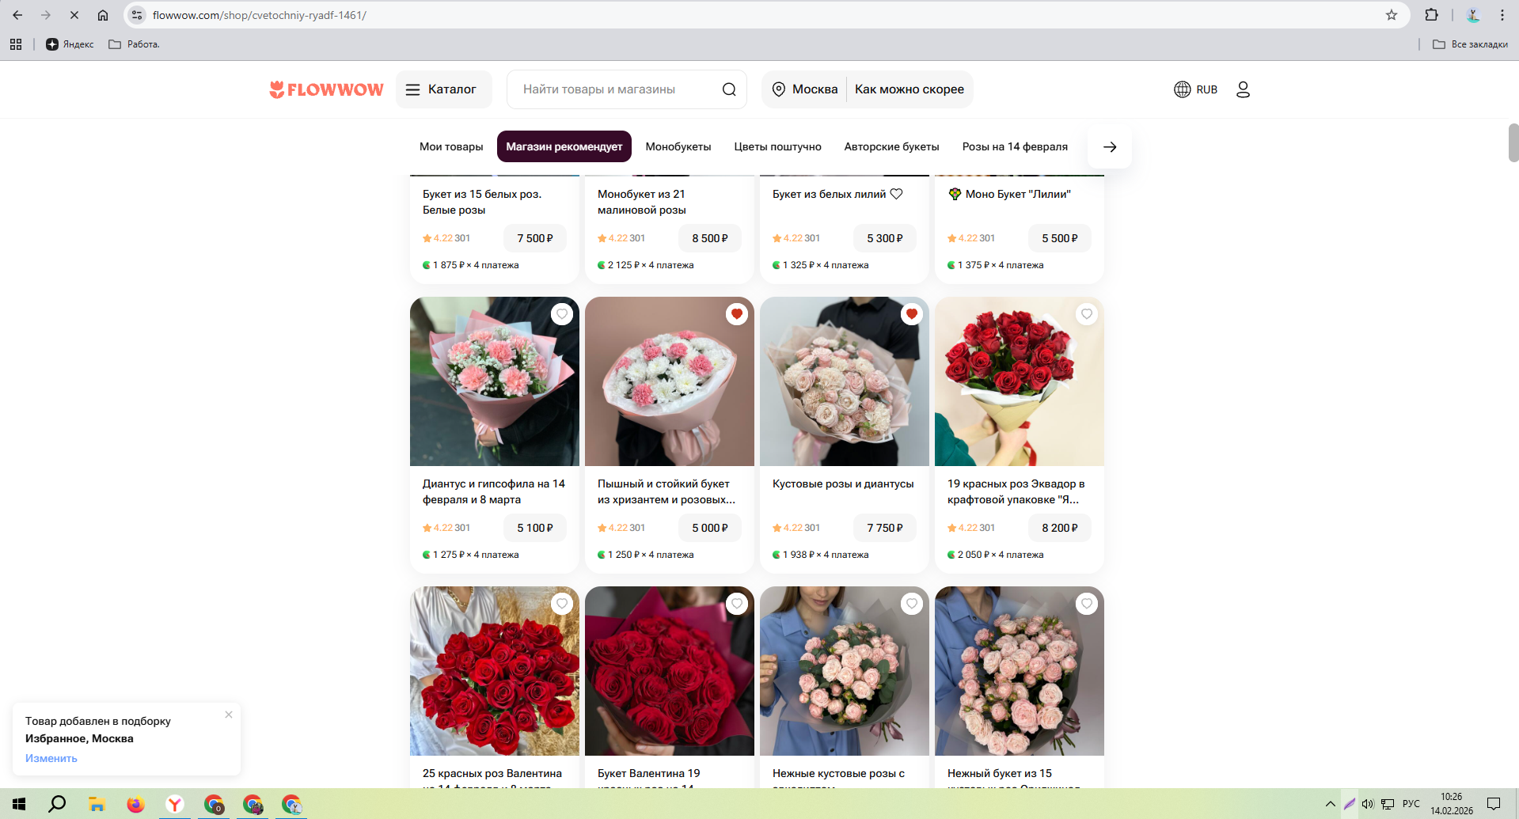The width and height of the screenshot is (1519, 819).
Task: Click the page vertical scrollbar thumb
Action: [x=1513, y=142]
